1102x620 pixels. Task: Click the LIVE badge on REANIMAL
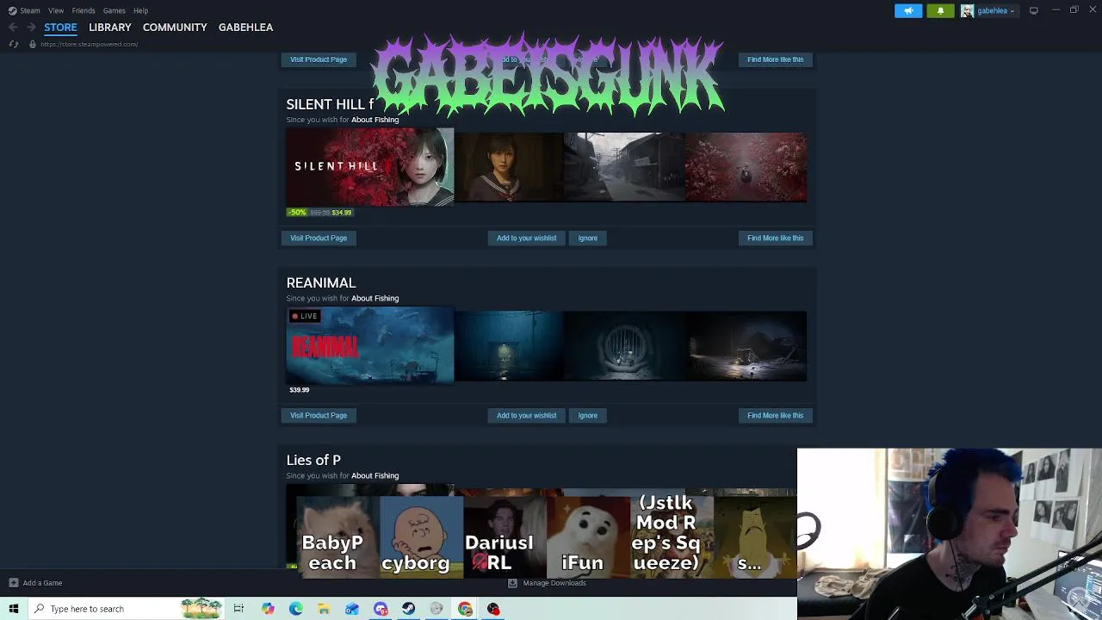pyautogui.click(x=305, y=316)
